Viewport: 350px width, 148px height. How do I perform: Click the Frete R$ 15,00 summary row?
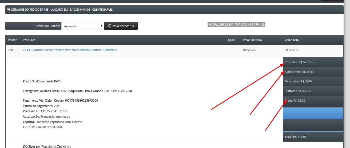(313, 101)
